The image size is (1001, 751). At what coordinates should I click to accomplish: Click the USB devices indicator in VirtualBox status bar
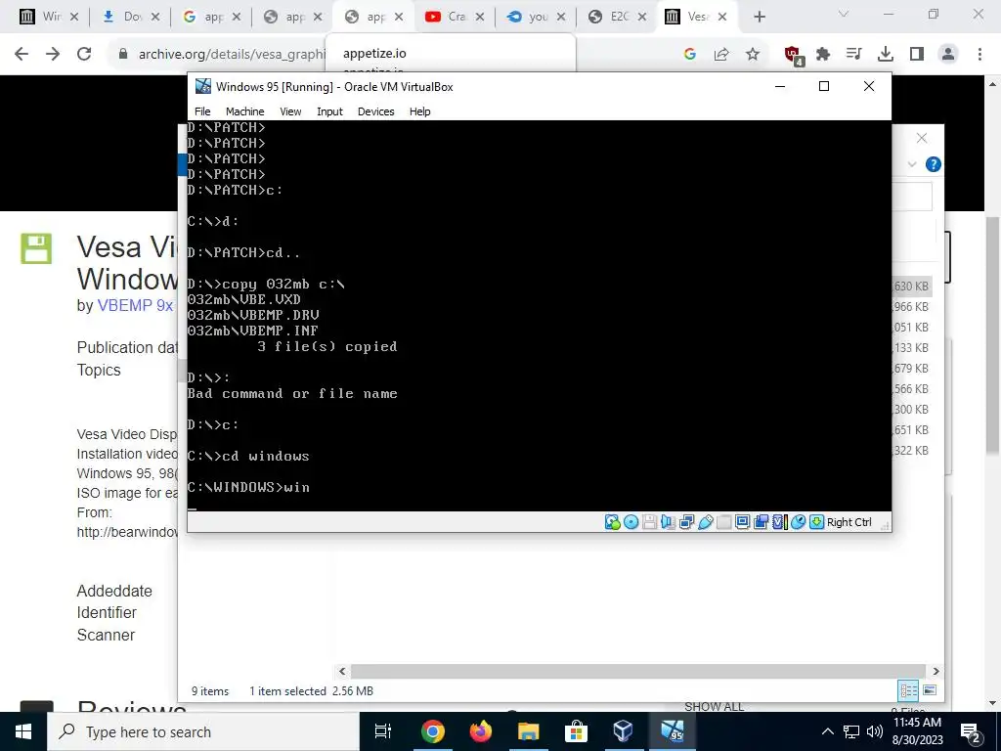click(705, 522)
